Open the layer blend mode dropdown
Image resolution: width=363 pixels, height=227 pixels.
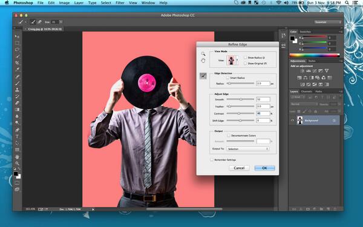pyautogui.click(x=304, y=104)
